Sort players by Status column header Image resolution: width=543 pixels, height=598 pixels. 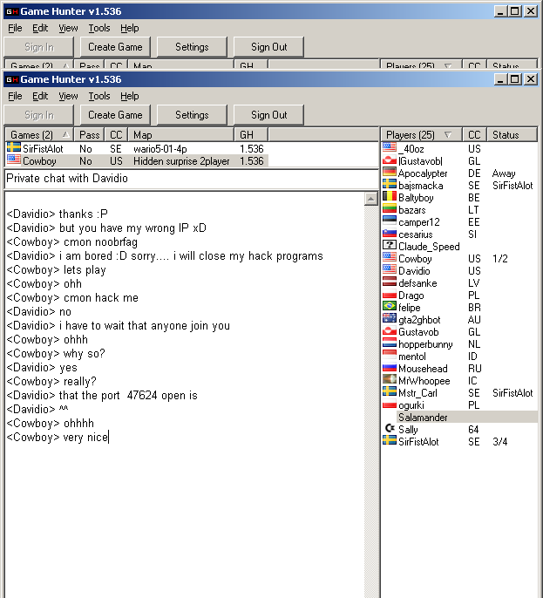(x=511, y=135)
